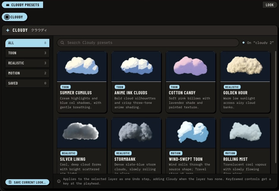The image size is (279, 191).
Task: Click the "Warm low sunlight" description
Action: coord(239,103)
